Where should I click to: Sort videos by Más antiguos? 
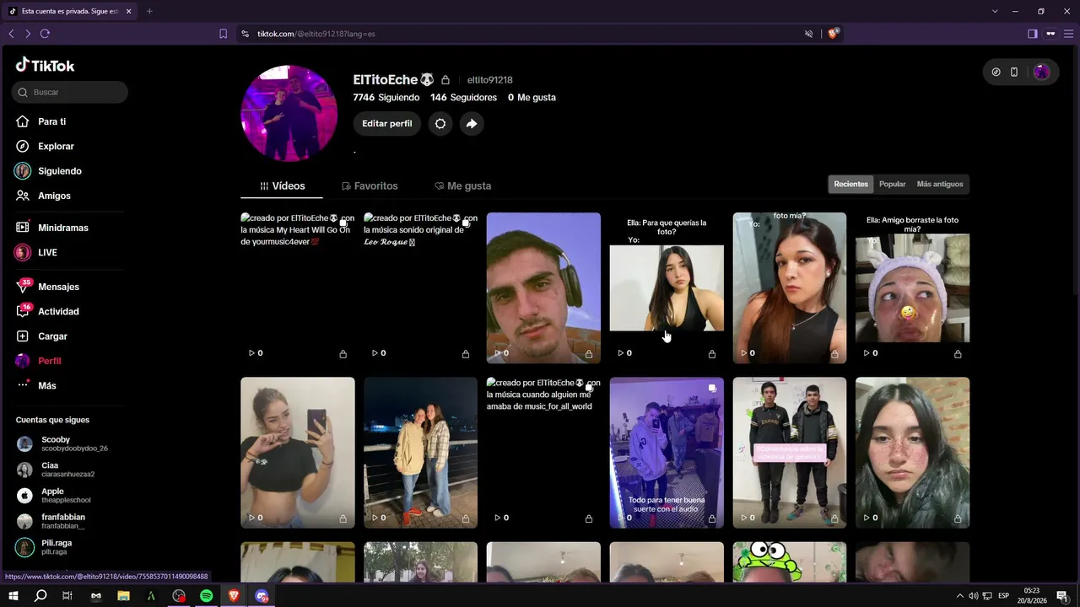click(x=939, y=184)
